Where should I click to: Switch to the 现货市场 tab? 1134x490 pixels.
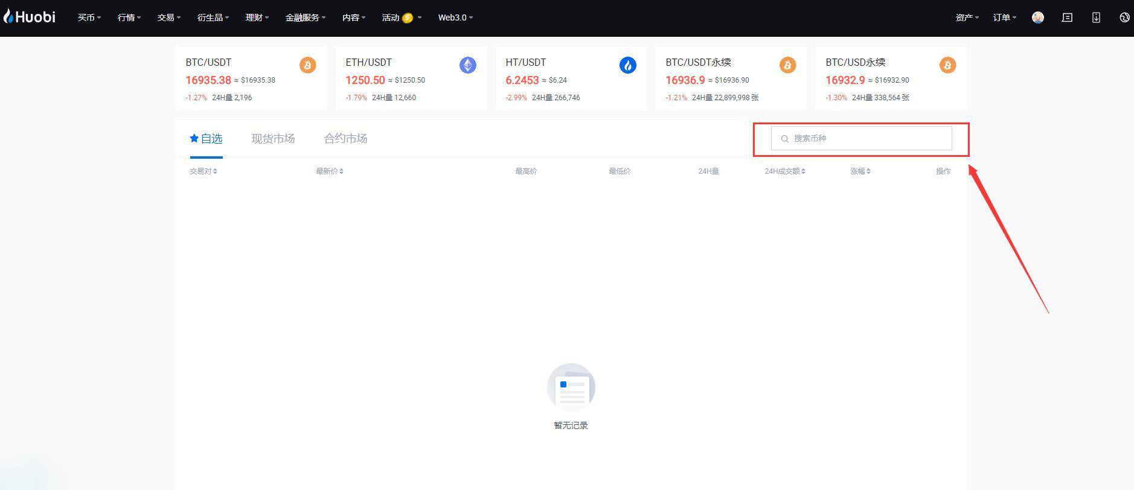(273, 139)
